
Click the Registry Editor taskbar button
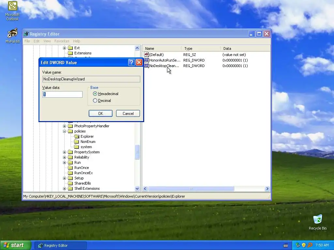click(x=60, y=245)
